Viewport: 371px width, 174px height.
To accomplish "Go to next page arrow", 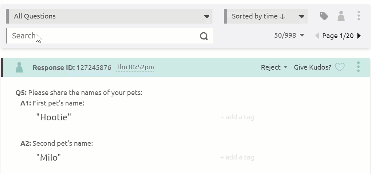I will pyautogui.click(x=359, y=36).
